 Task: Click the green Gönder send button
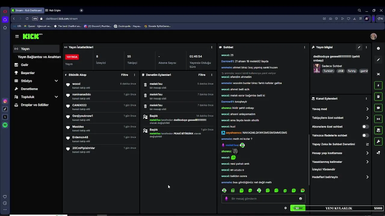coord(297,208)
